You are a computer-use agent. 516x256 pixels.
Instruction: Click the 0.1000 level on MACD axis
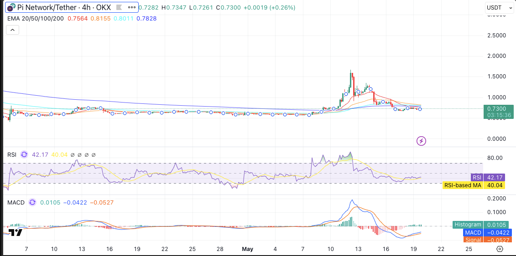coord(496,212)
